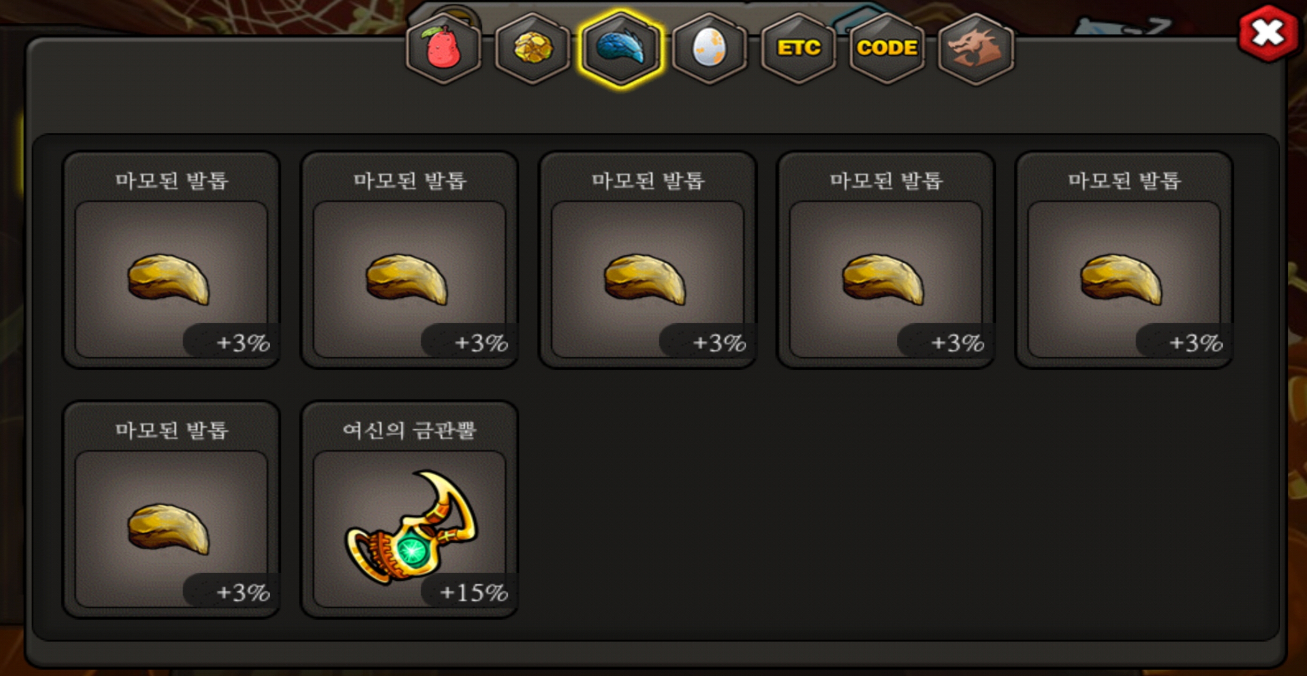This screenshot has width=1307, height=676.
Task: Select the gold nugget tab icon
Action: click(532, 48)
